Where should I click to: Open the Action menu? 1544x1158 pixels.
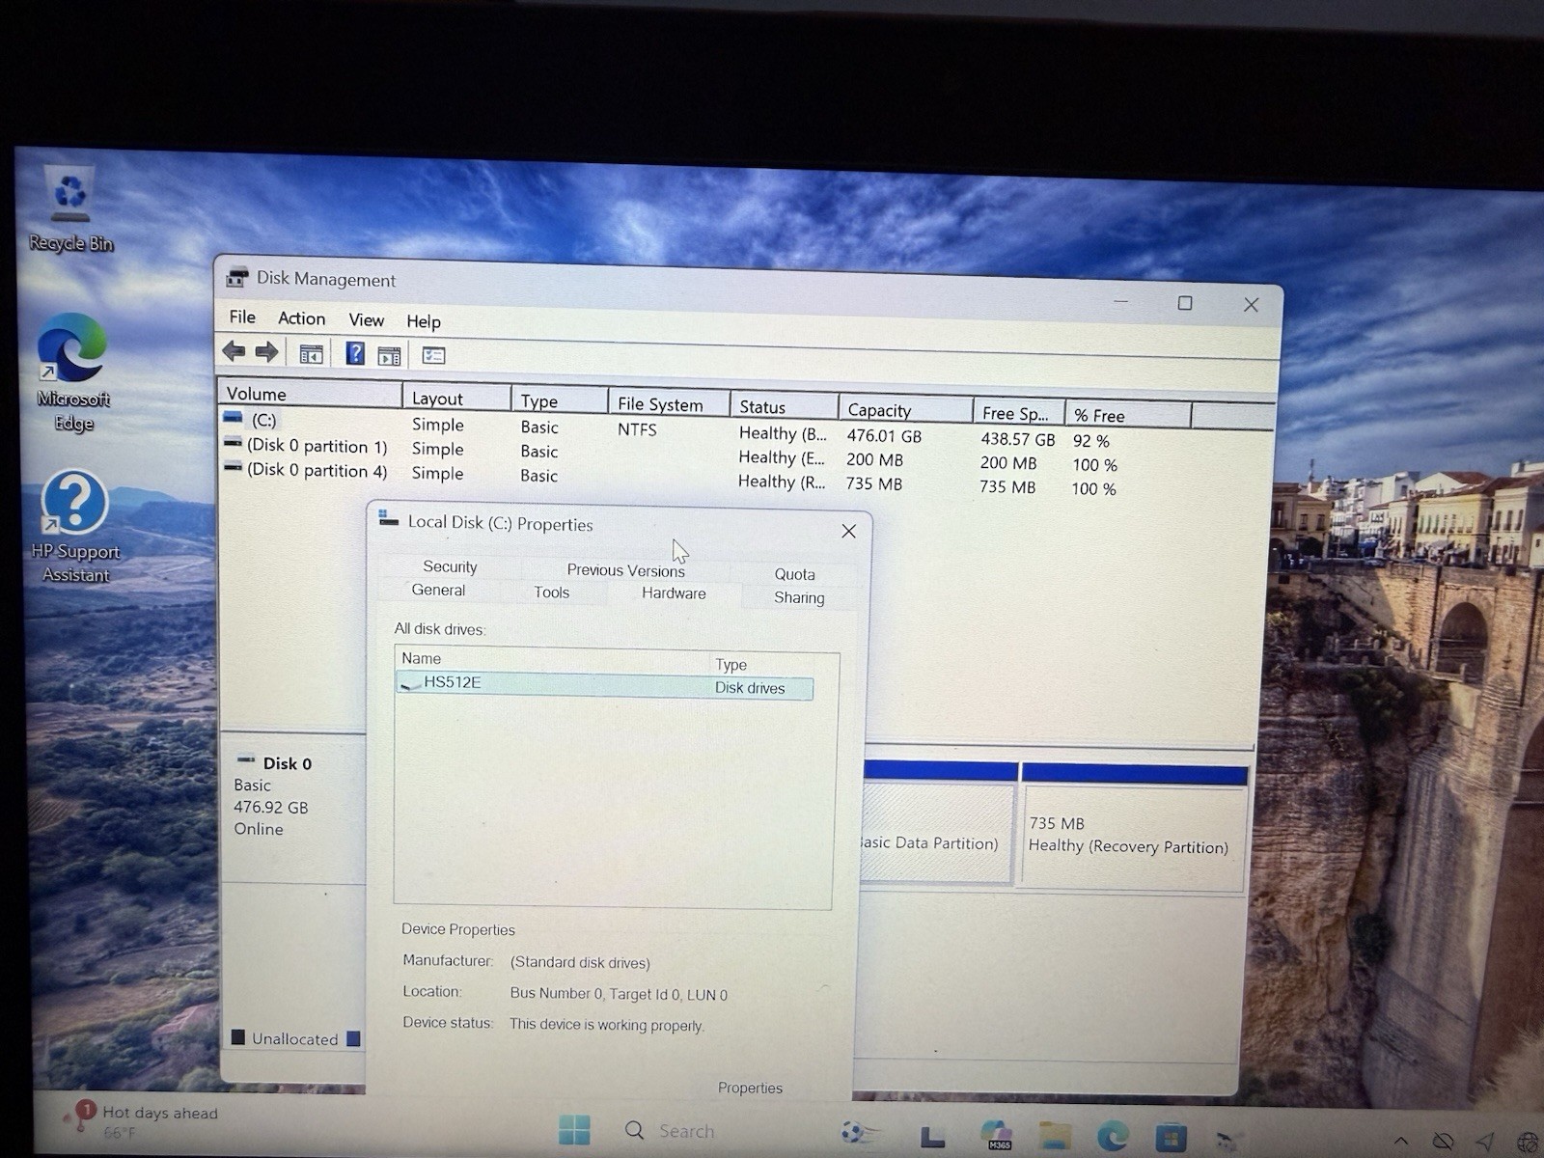pos(301,317)
